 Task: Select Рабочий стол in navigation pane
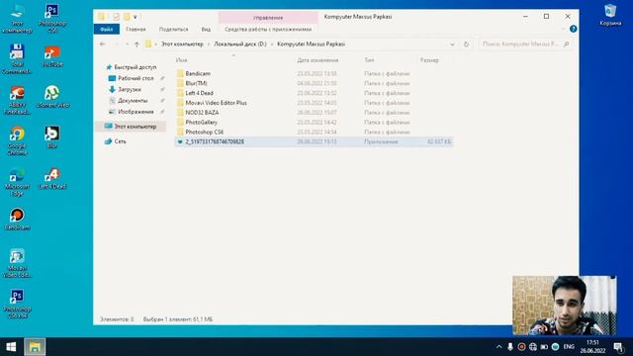[136, 78]
